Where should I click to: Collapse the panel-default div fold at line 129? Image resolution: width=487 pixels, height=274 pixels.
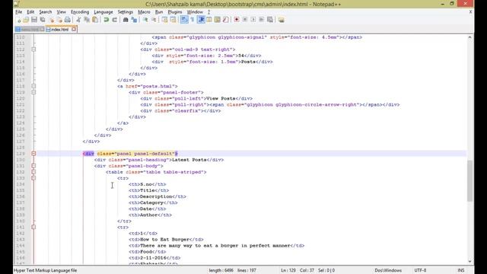coord(33,154)
